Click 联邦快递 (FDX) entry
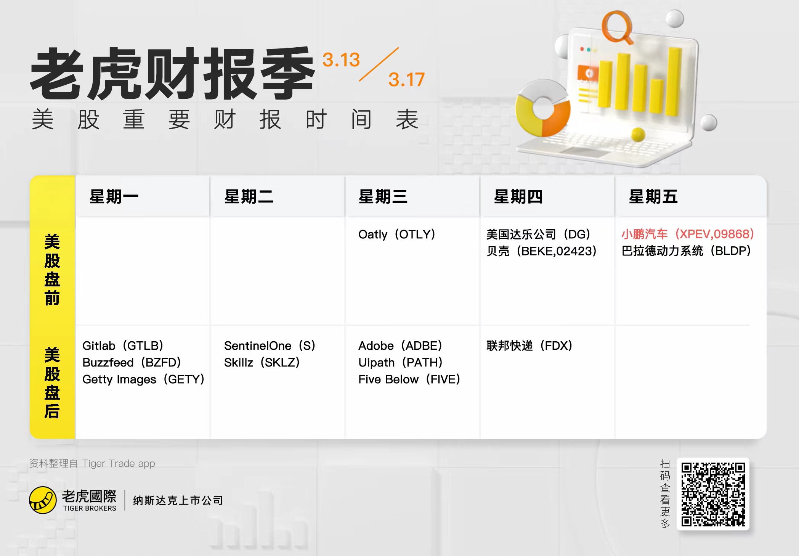 (x=529, y=345)
